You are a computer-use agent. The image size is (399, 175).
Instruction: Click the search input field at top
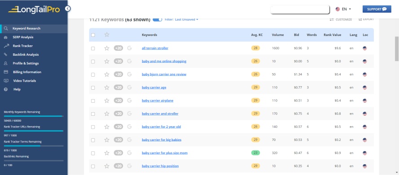coord(300,9)
